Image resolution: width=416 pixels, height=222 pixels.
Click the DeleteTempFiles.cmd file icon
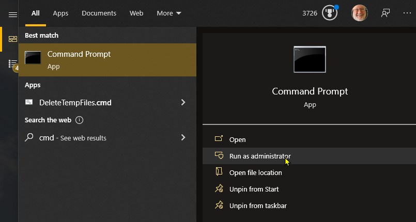(x=29, y=102)
